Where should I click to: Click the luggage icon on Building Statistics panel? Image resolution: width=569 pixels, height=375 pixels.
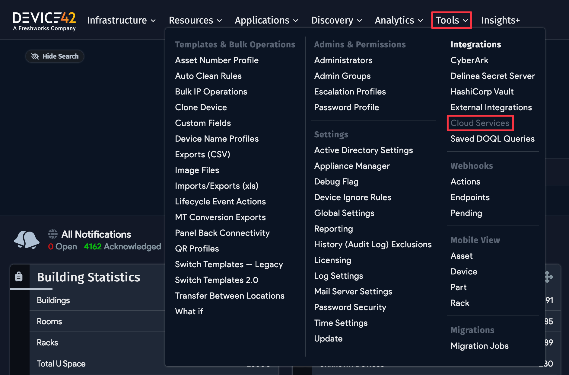pyautogui.click(x=19, y=277)
